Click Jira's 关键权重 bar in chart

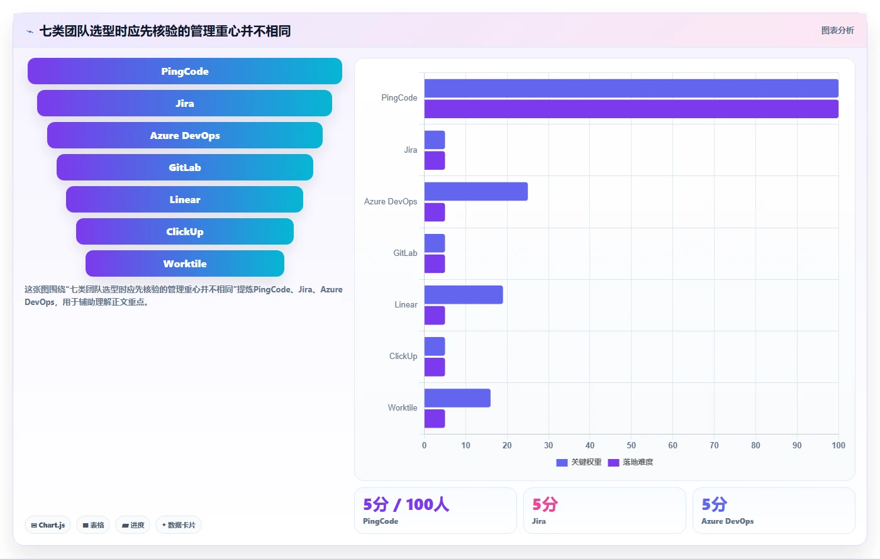click(435, 140)
